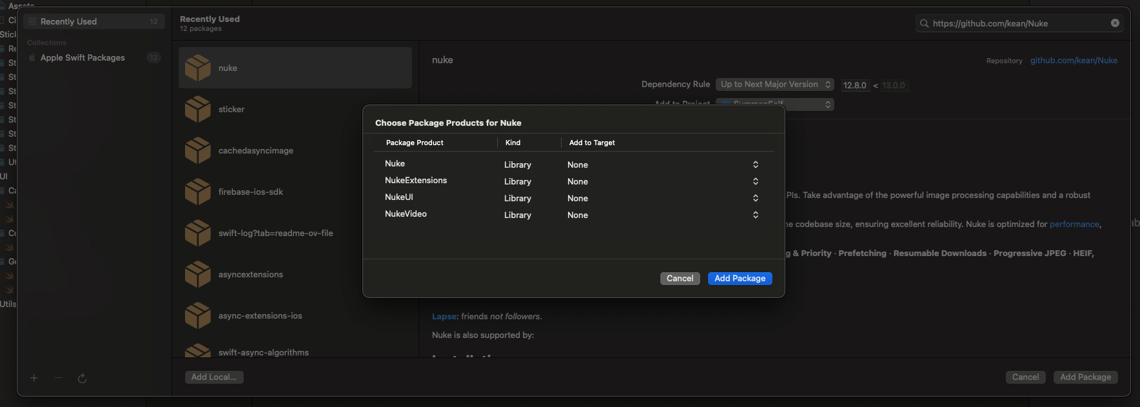Remove collection with the minus icon

click(58, 378)
